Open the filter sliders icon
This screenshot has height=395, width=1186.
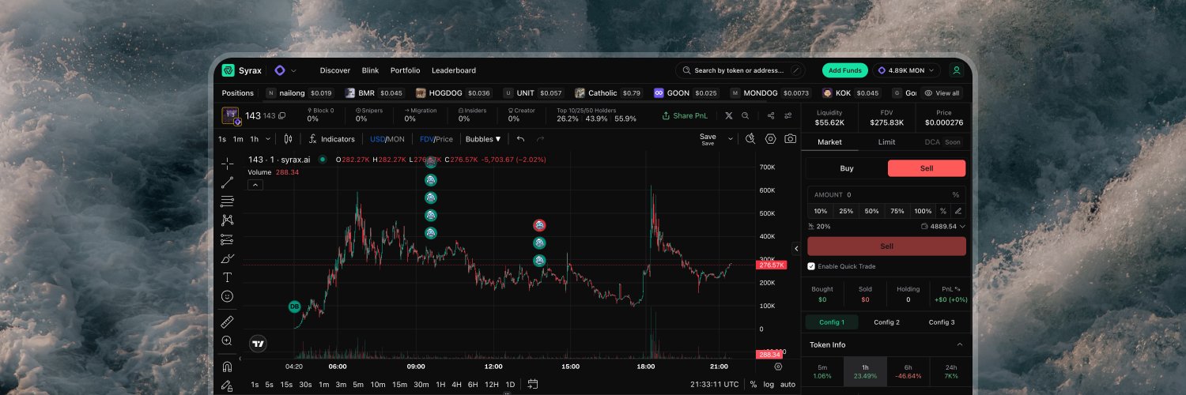(788, 116)
